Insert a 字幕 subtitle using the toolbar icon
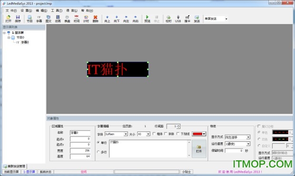This screenshot has height=176, width=295. [39, 19]
